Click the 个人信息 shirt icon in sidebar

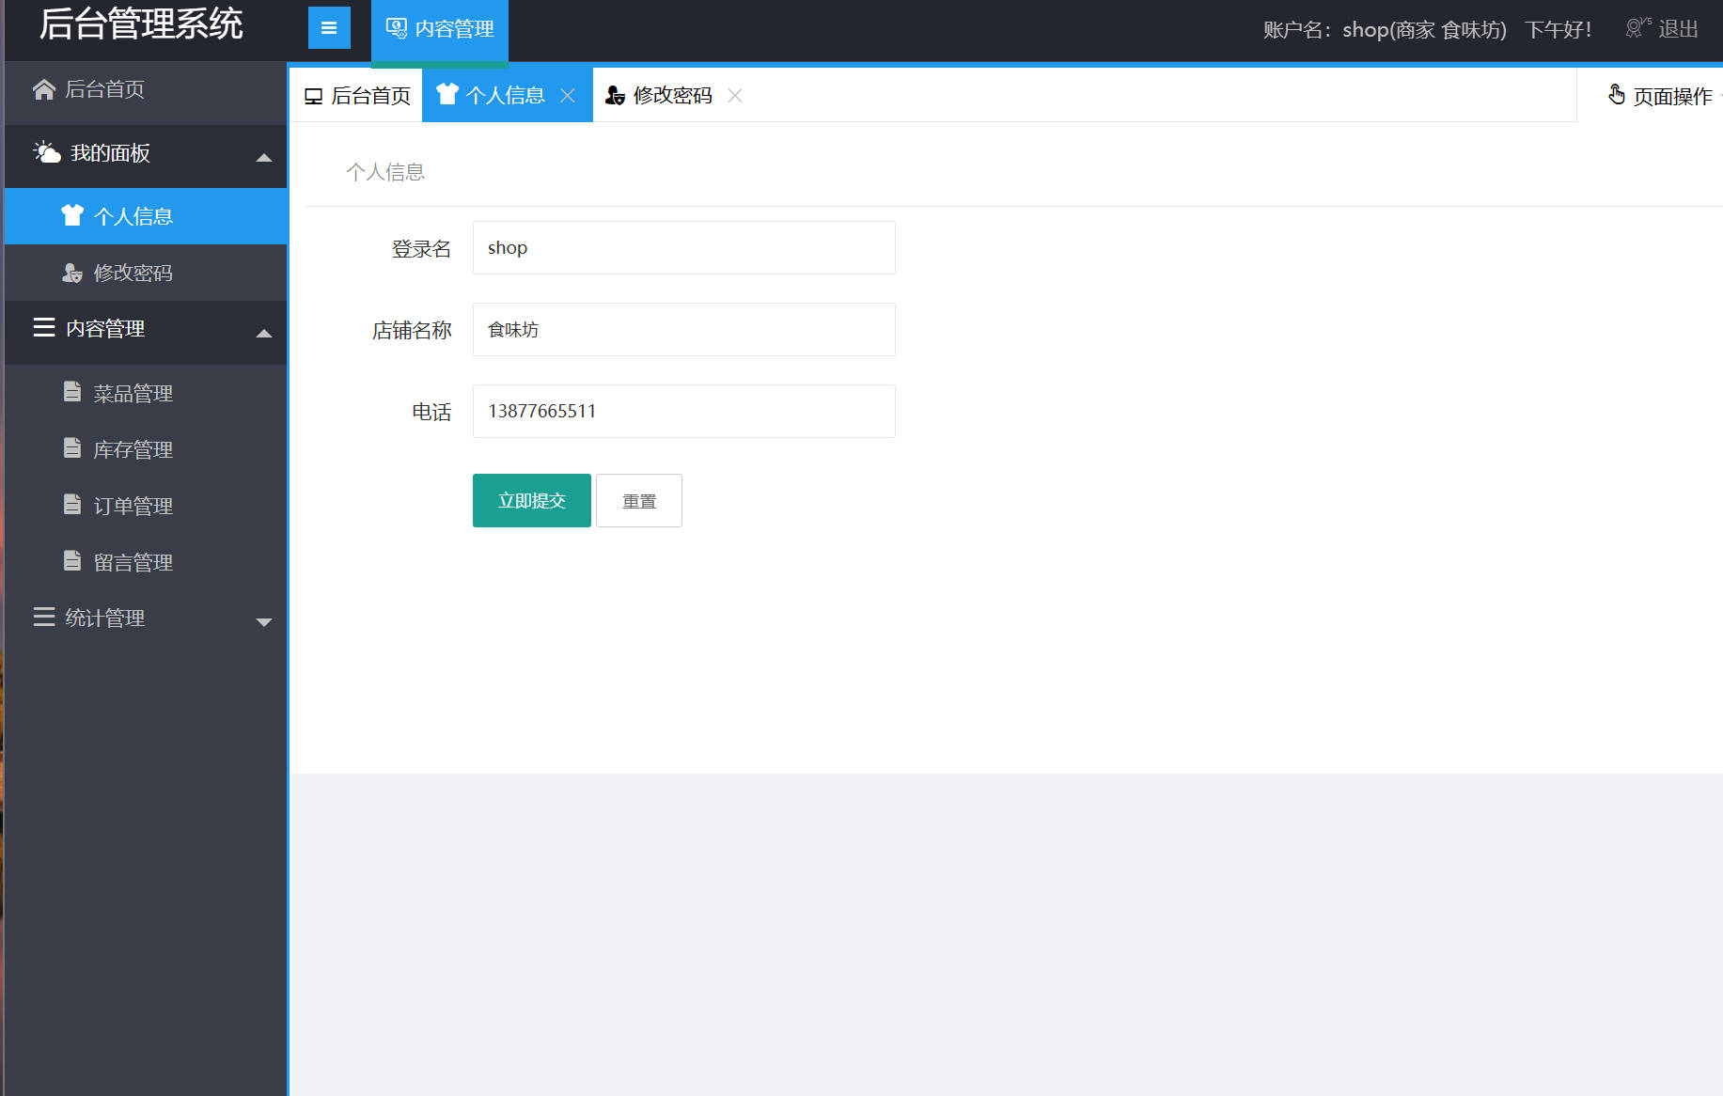72,215
